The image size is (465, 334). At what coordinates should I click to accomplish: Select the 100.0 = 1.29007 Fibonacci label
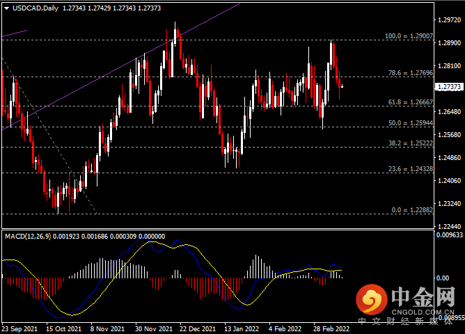click(409, 36)
